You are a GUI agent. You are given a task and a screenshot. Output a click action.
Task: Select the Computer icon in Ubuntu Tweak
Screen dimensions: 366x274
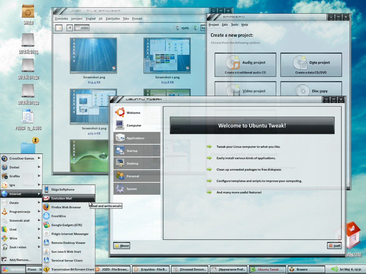click(120, 125)
